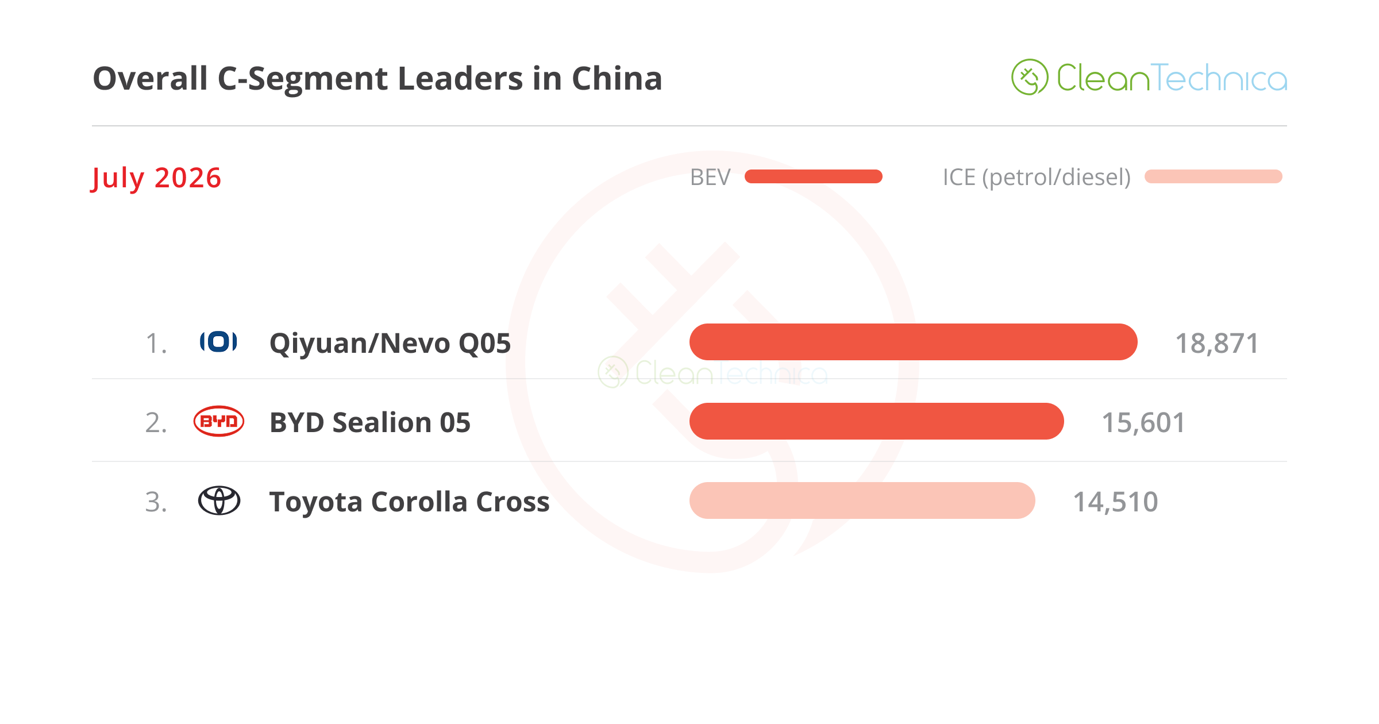Select the ICE petrol/diesel legend bar
1379x724 pixels.
click(1213, 176)
